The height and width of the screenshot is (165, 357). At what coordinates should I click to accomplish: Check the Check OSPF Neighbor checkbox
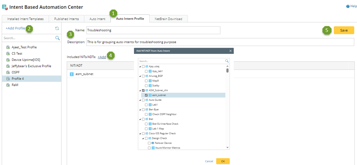click(x=146, y=114)
